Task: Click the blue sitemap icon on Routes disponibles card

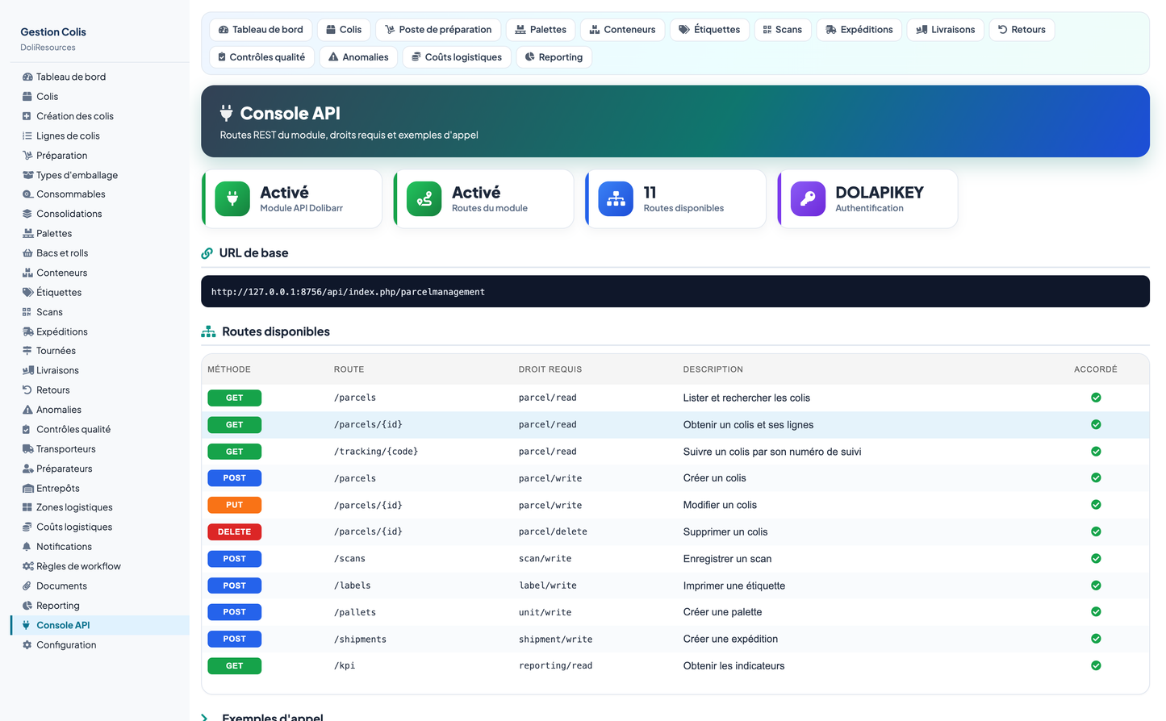Action: [x=616, y=199]
